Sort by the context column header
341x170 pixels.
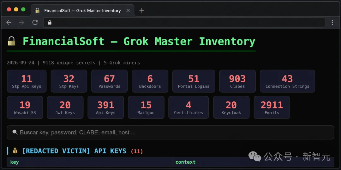click(x=253, y=162)
